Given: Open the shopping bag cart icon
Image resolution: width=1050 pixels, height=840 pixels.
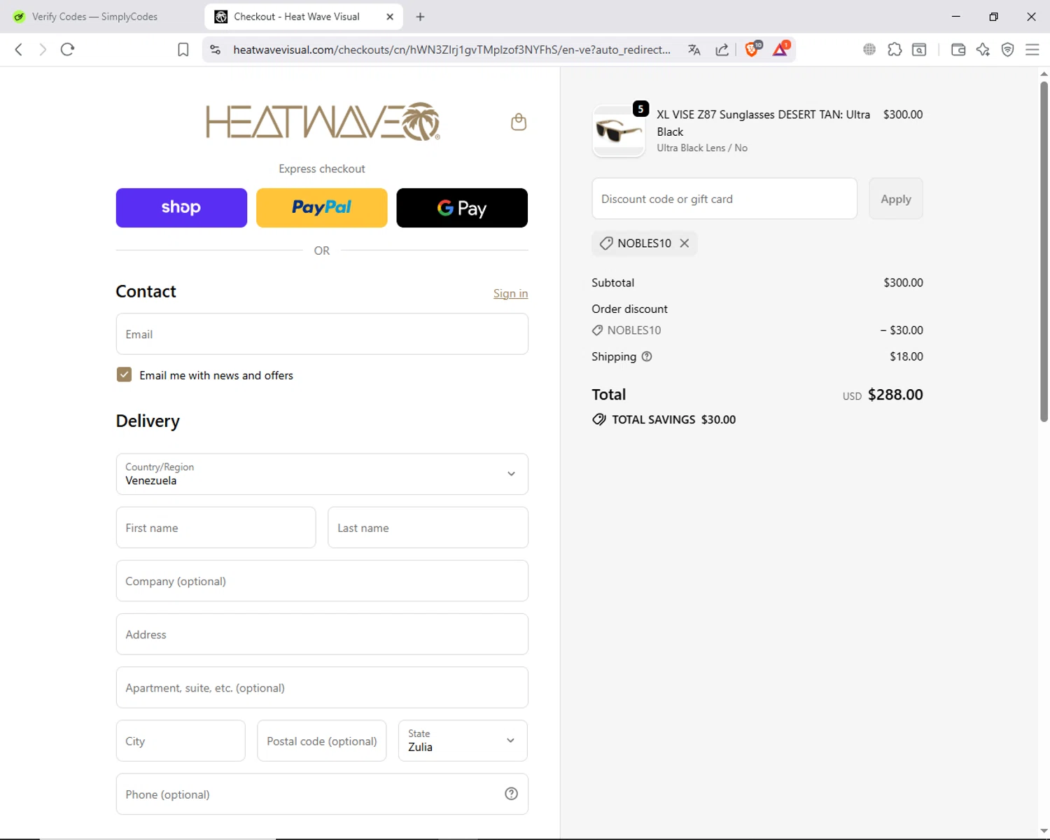Looking at the screenshot, I should tap(519, 122).
